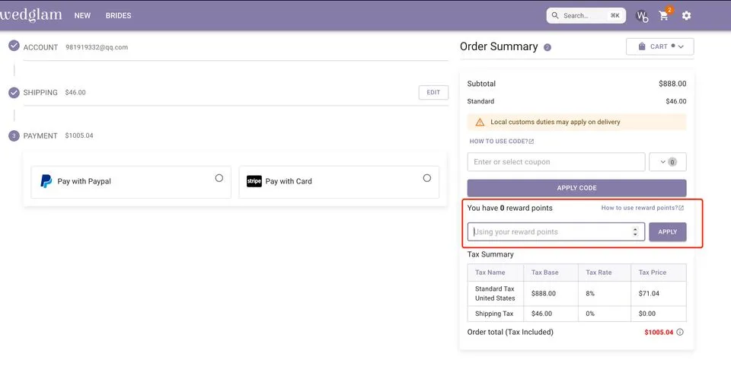Open the How to use code link

[501, 142]
